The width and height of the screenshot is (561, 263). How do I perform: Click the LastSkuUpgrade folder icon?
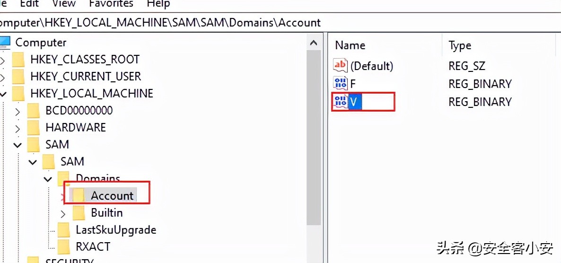64,230
